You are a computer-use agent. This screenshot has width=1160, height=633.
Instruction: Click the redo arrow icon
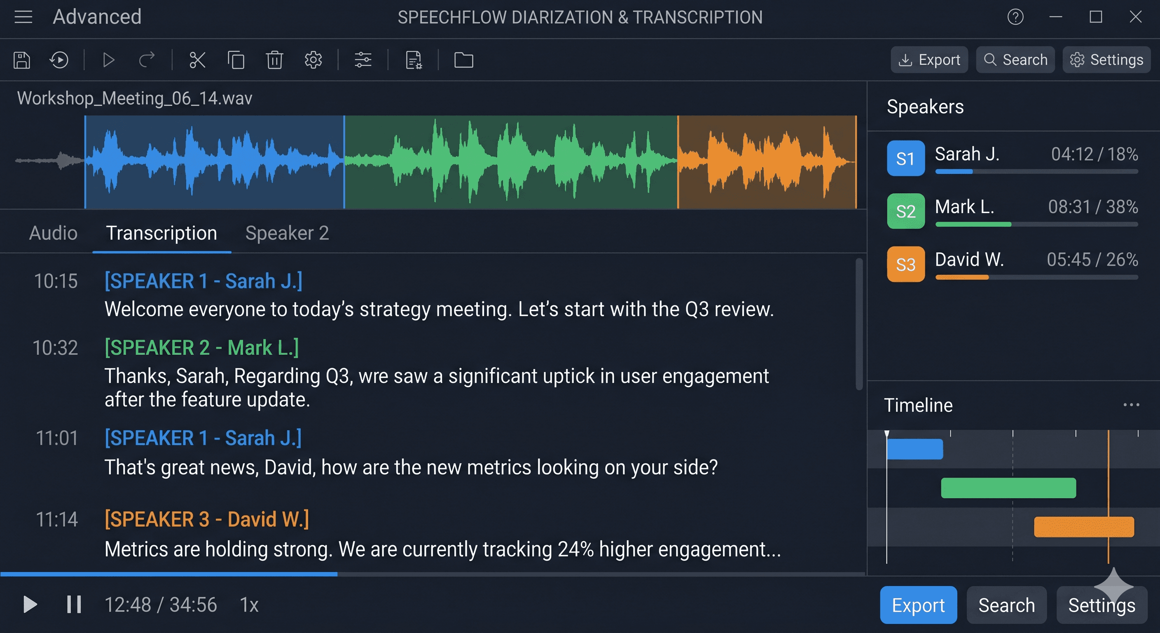pos(146,60)
